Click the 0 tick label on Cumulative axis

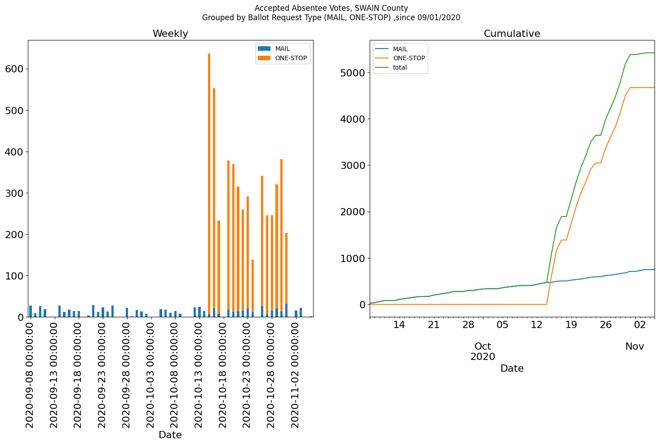363,304
